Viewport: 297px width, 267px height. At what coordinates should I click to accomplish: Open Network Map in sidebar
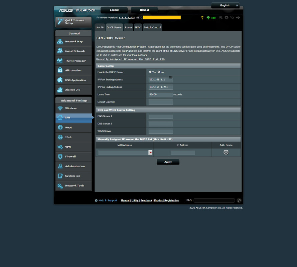[73, 41]
